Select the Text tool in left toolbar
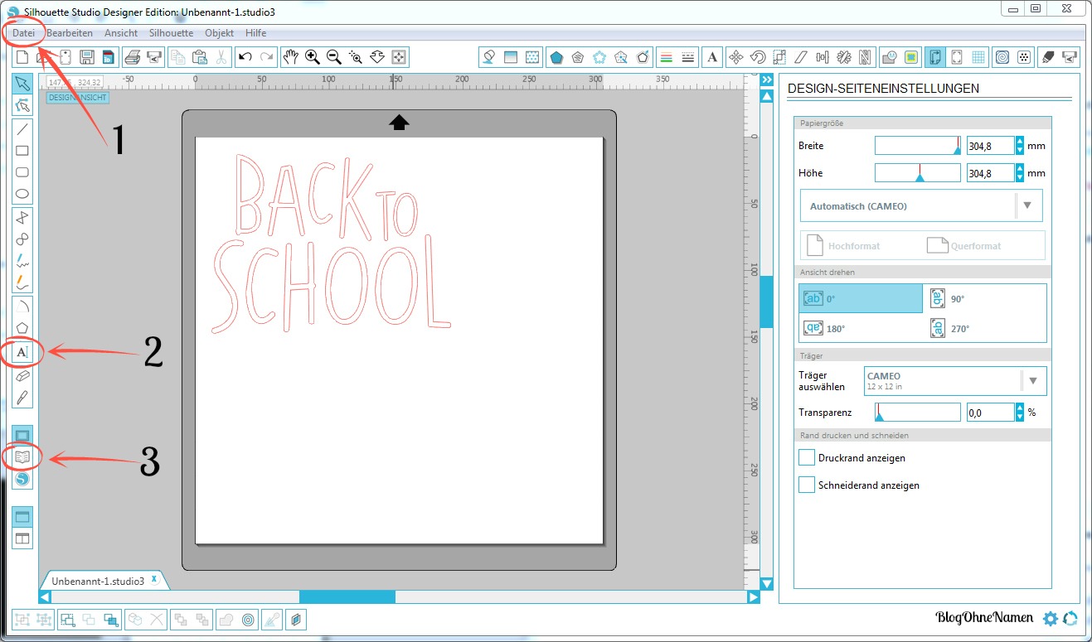The image size is (1092, 642). click(22, 353)
